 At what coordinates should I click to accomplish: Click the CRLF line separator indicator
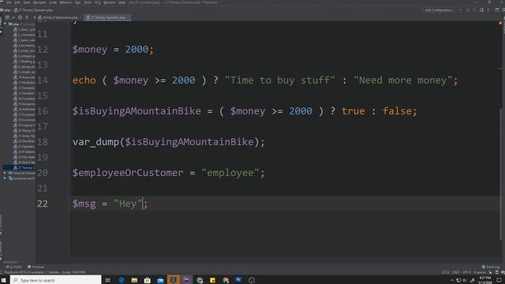455,272
